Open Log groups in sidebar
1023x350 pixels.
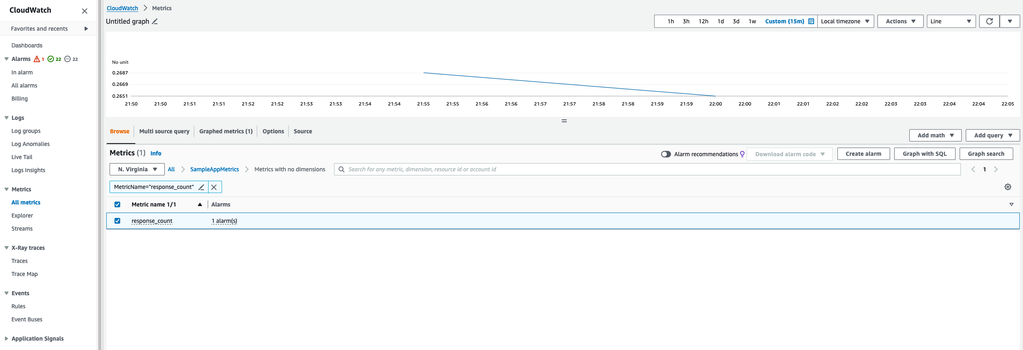tap(26, 131)
